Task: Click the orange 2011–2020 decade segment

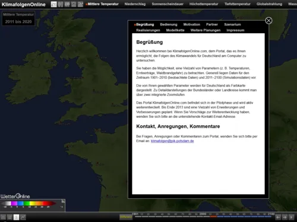Action: tap(213, 217)
